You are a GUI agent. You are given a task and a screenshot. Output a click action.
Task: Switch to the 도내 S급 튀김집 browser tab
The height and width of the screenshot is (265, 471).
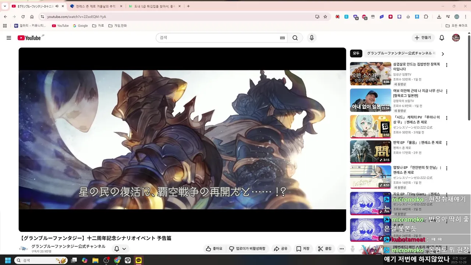pyautogui.click(x=155, y=6)
